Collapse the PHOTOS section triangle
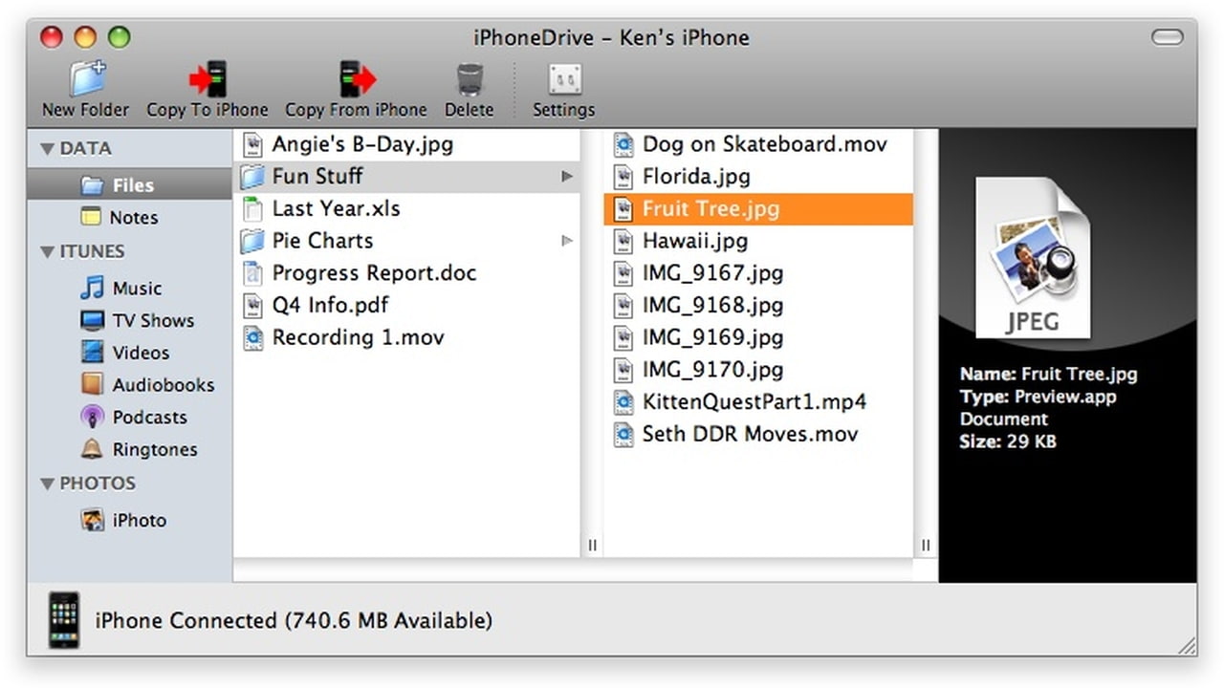Viewport: 1224px width, 688px height. (x=47, y=484)
